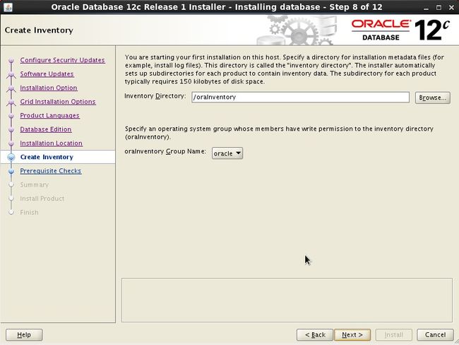Select the Product Languages step
This screenshot has width=459, height=345.
tap(49, 115)
